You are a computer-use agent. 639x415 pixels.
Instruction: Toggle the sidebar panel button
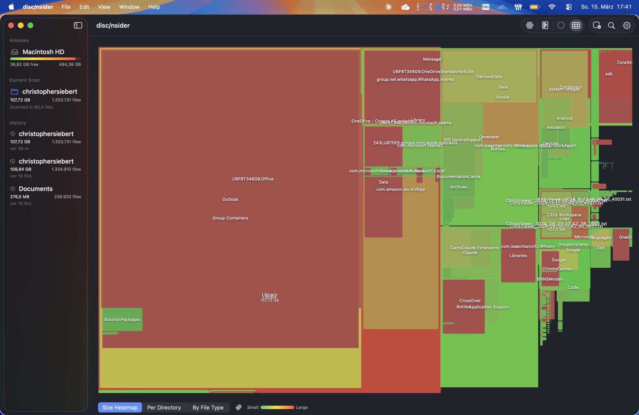(x=78, y=25)
